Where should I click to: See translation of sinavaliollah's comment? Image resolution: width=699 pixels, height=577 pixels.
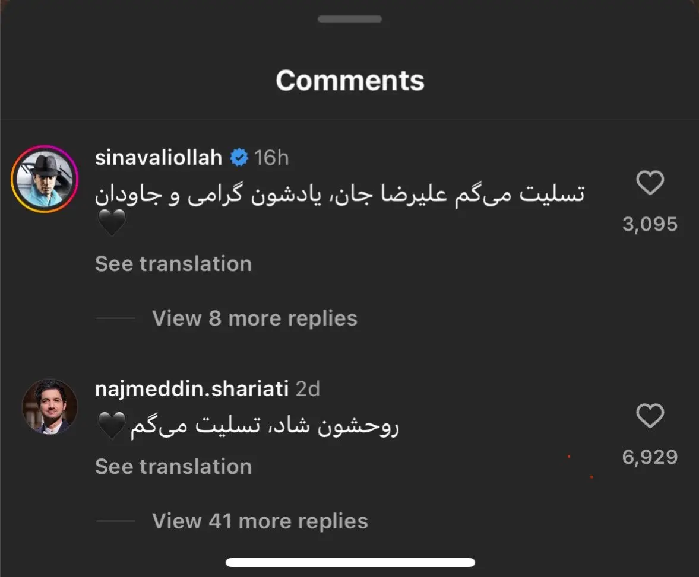(x=173, y=264)
